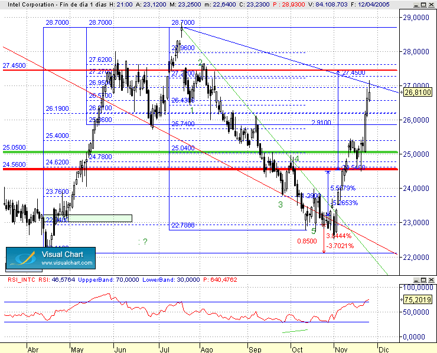Click the 'RSI_INTC' indicator name
Image resolution: width=437 pixels, height=353 pixels.
click(21, 279)
